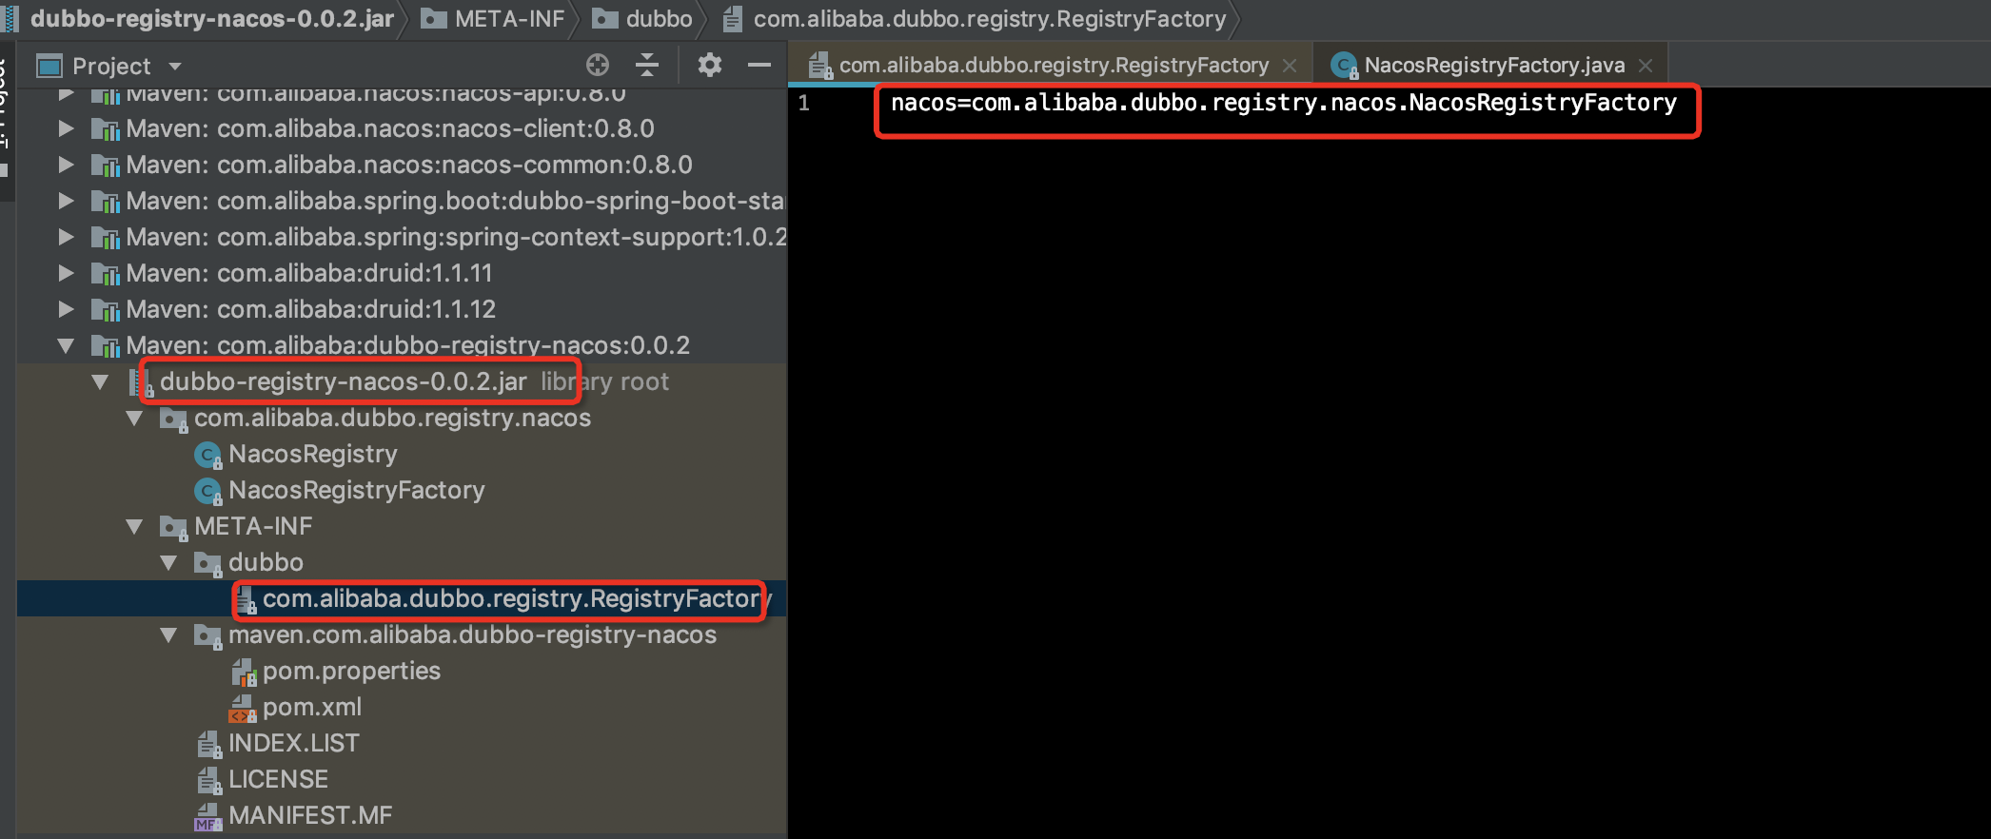
Task: Click dubbo-registry-nacos-0.0.2.jar breadcrumb
Action: [211, 19]
